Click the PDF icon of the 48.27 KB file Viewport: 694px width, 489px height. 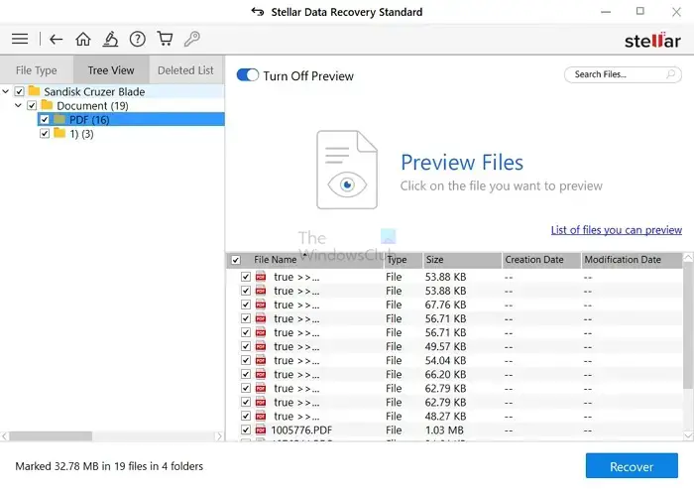[261, 416]
